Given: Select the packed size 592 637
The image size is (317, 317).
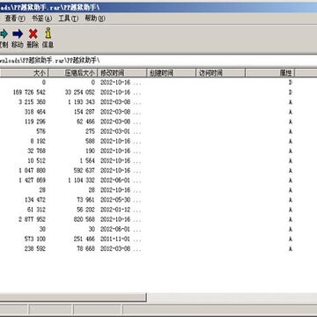Looking at the screenshot, I should point(85,171).
